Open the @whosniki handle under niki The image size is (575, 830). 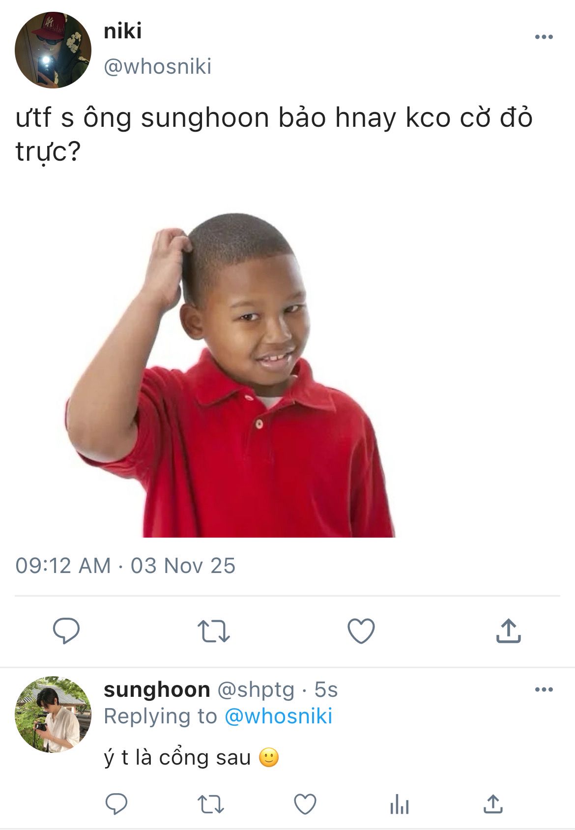click(x=157, y=66)
